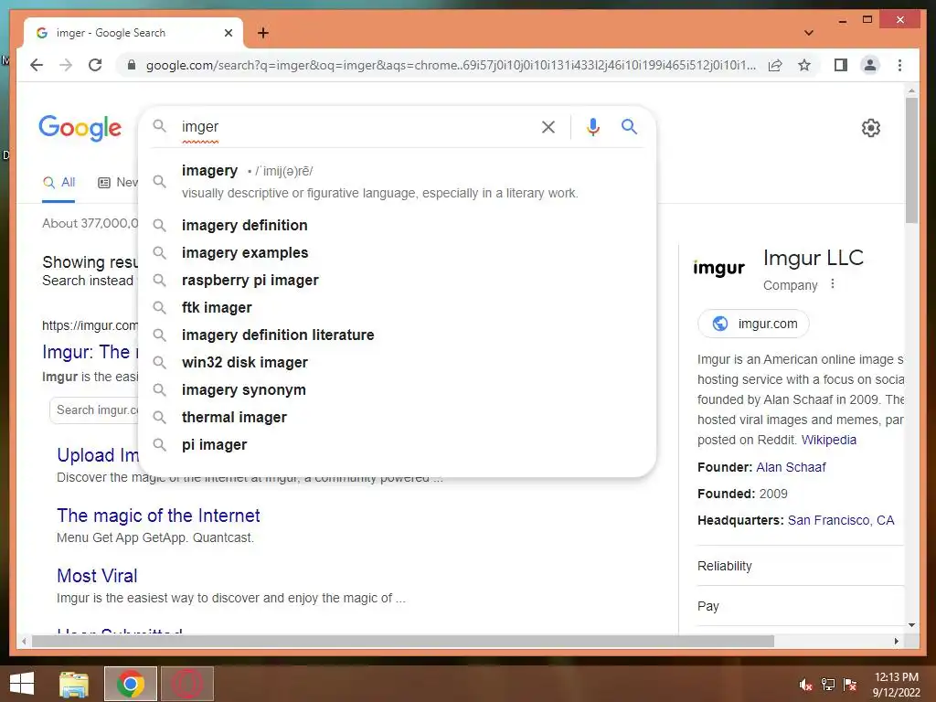Image resolution: width=936 pixels, height=702 pixels.
Task: Submit search with blue magnifier icon
Action: click(x=629, y=126)
